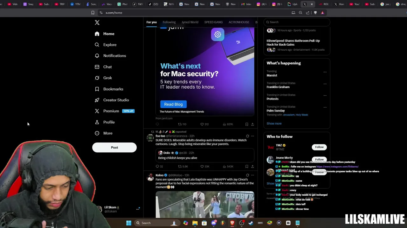
Task: Click the Brave Shields lion icon
Action: [x=315, y=13]
